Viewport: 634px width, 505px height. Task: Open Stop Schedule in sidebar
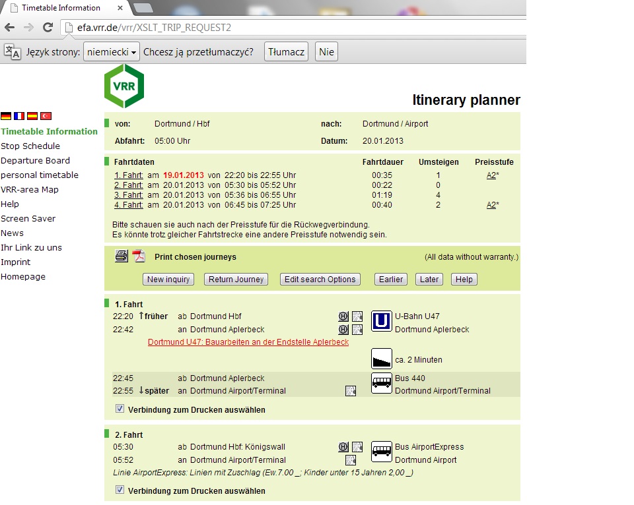(30, 146)
